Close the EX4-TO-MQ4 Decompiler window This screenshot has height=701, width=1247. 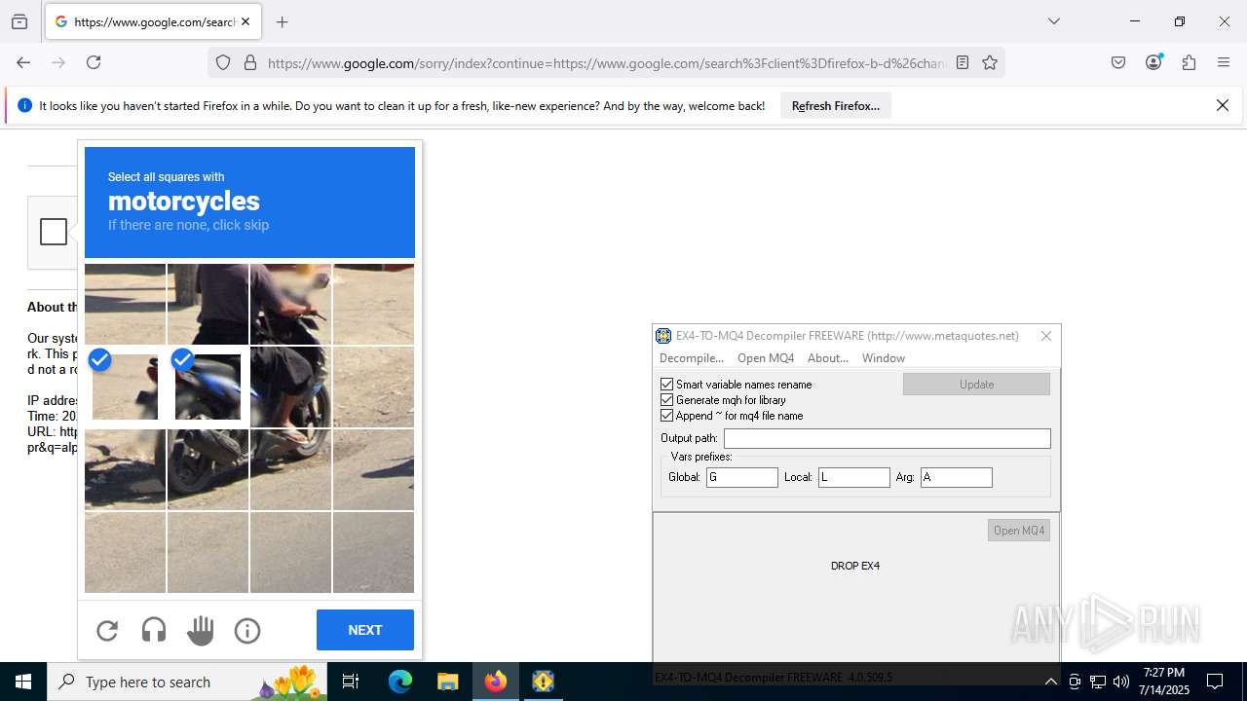(x=1046, y=336)
